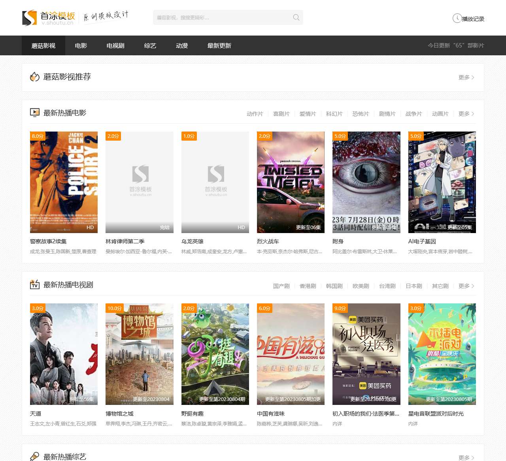
Task: Click the play-screen icon beside 最新热播电影
Action: [x=35, y=113]
